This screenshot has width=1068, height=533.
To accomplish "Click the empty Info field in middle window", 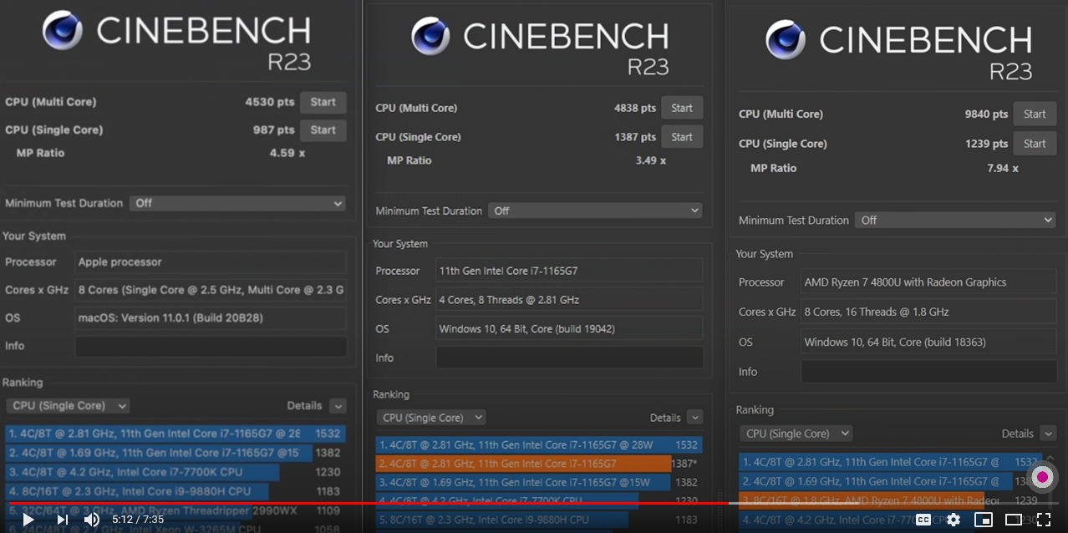I will (569, 358).
